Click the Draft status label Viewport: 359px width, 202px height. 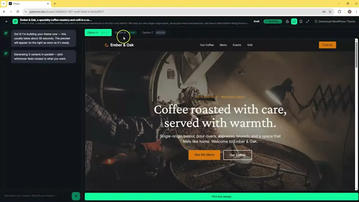pos(256,22)
